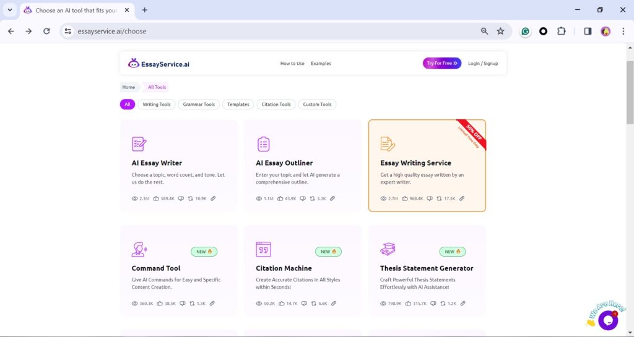This screenshot has width=634, height=337.
Task: Close the current EssayService tab
Action: [127, 10]
